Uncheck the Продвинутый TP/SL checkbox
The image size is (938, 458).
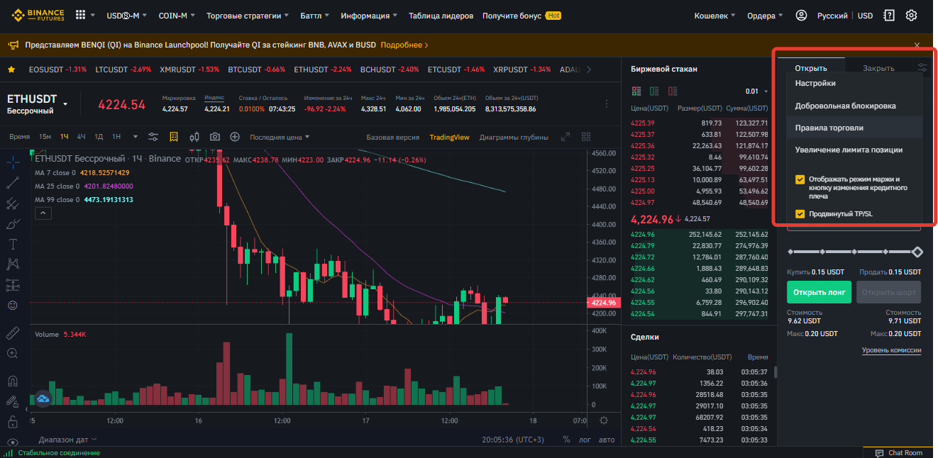(800, 213)
